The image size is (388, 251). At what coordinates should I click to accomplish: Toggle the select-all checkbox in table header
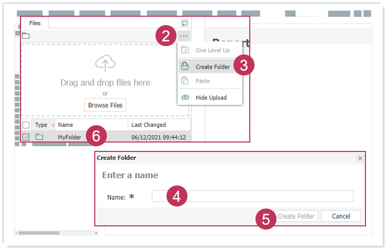tap(26, 125)
